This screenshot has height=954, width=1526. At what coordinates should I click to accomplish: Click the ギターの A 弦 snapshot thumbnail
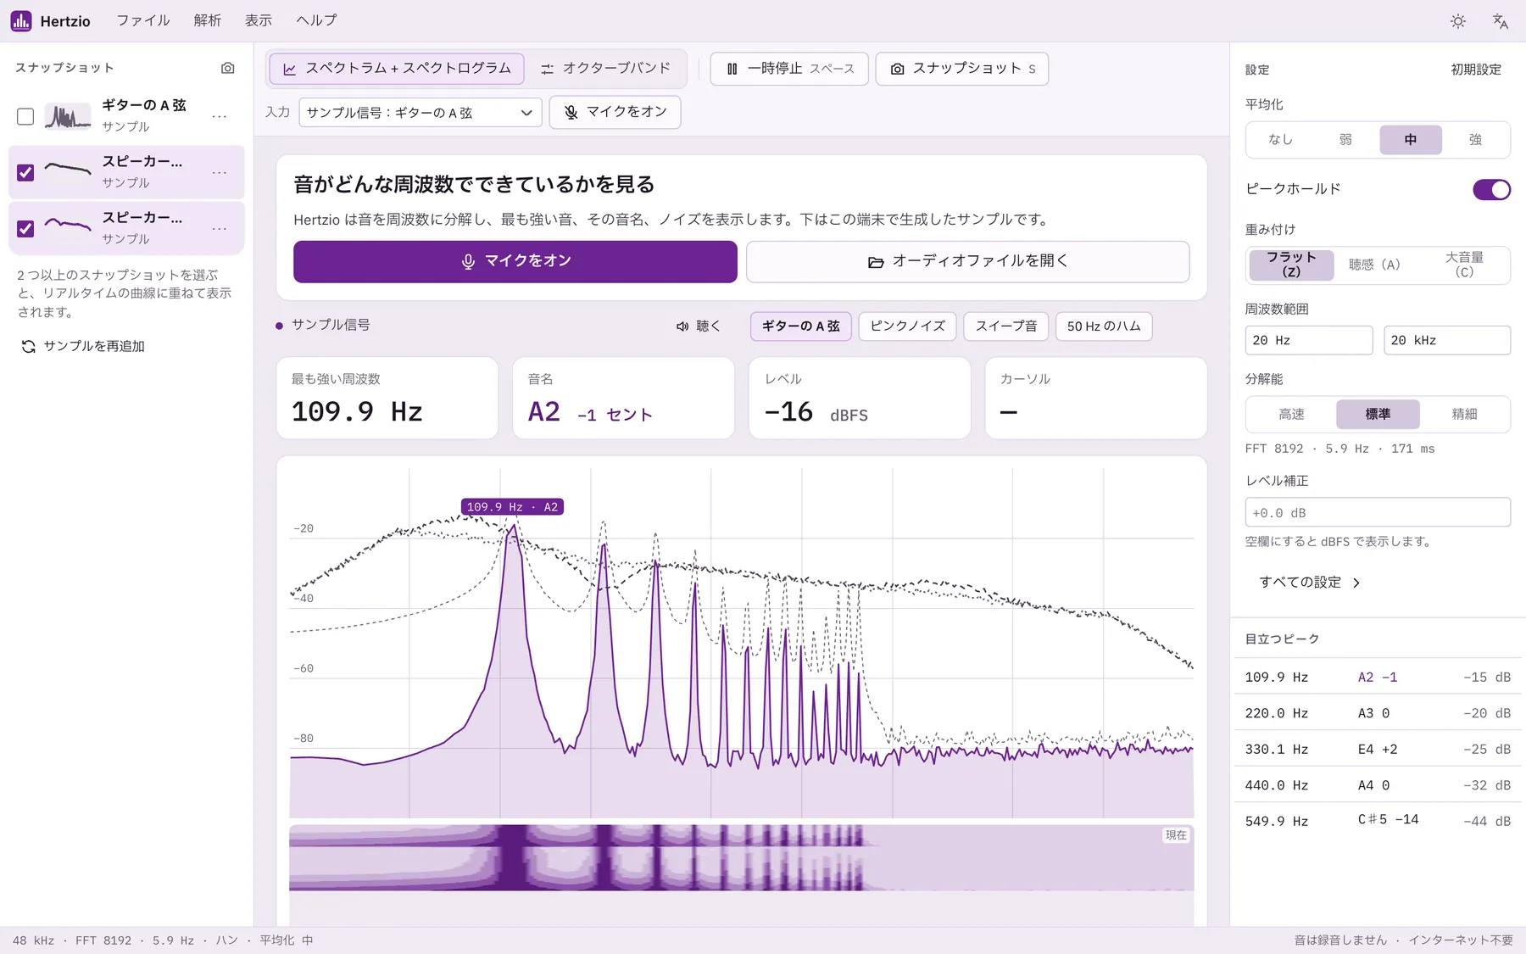coord(68,116)
